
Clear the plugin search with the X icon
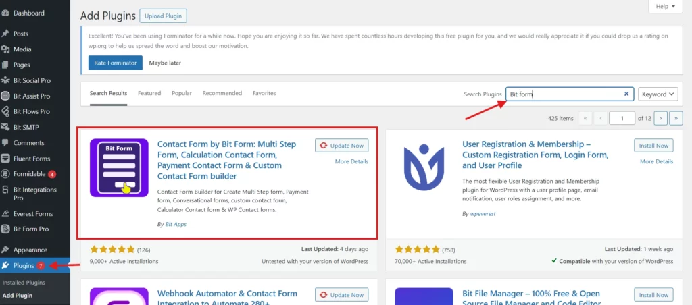pyautogui.click(x=626, y=94)
